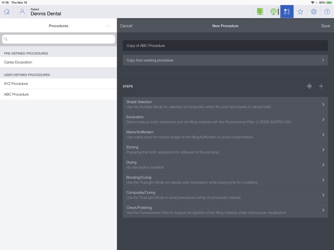
Task: Save the new procedure
Action: [325, 26]
